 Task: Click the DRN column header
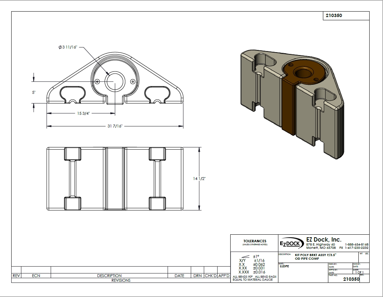(197, 276)
